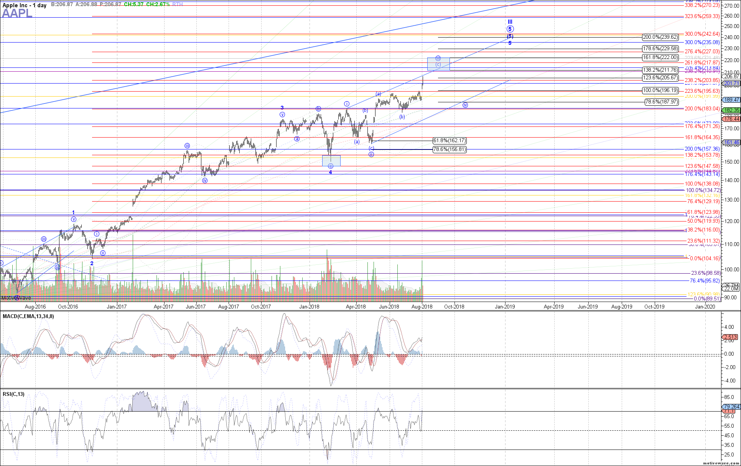Click the boxed 161.8%(222.00) label
The width and height of the screenshot is (741, 466).
(x=660, y=57)
